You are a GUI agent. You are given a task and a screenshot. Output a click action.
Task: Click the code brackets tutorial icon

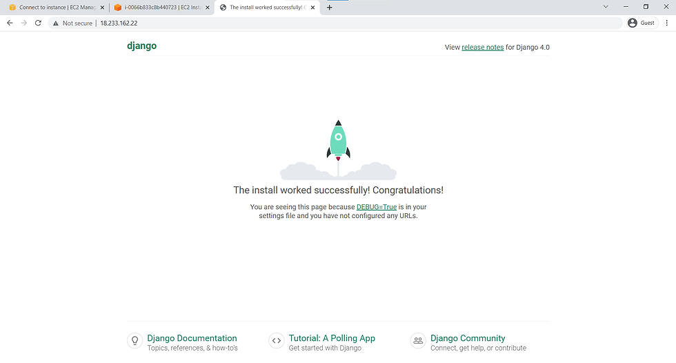(277, 341)
